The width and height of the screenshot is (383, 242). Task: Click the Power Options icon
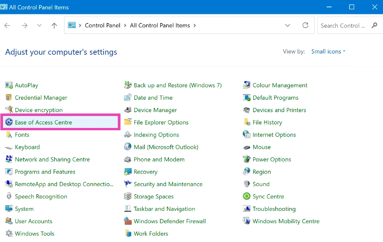(x=247, y=160)
